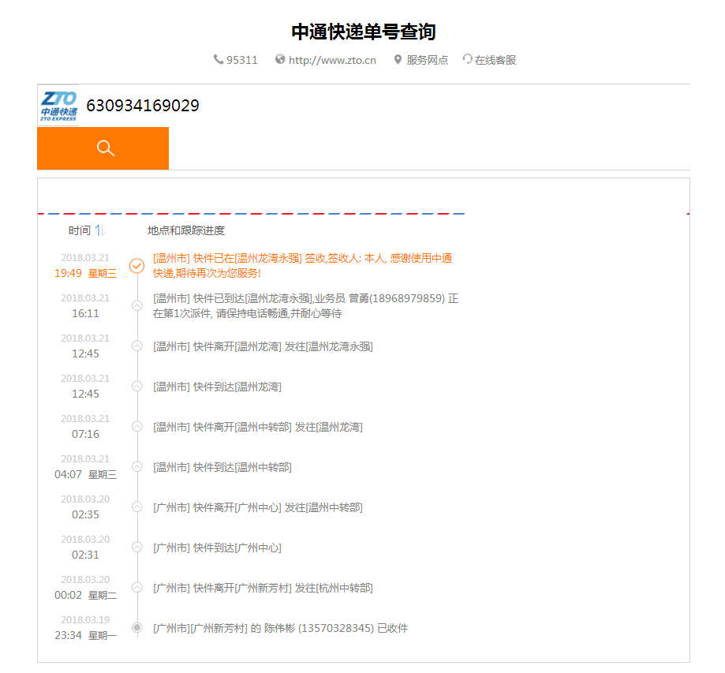The height and width of the screenshot is (673, 725).
Task: Click the time 16:11
Action: [85, 313]
